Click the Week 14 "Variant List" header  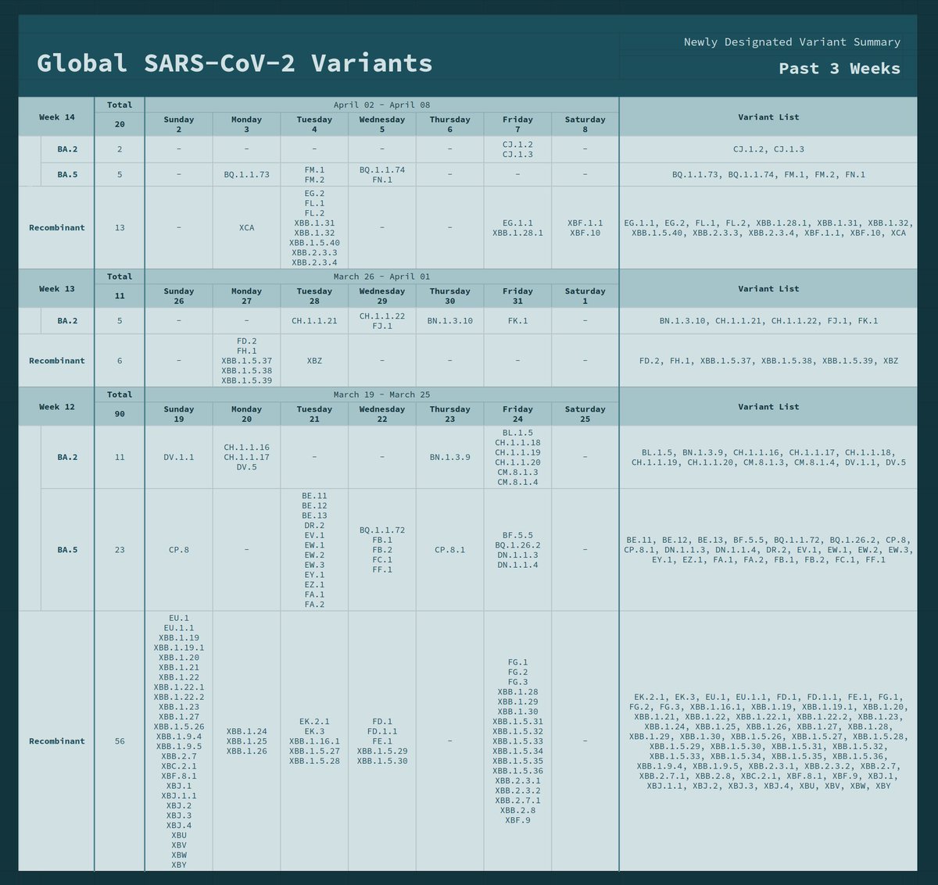(x=768, y=117)
